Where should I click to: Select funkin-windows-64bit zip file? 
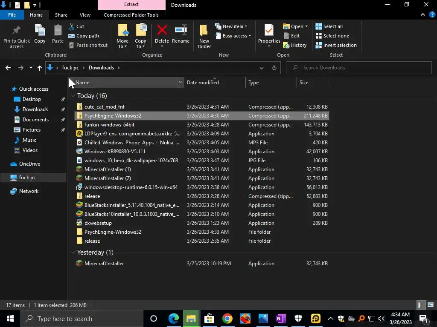[x=201, y=125]
